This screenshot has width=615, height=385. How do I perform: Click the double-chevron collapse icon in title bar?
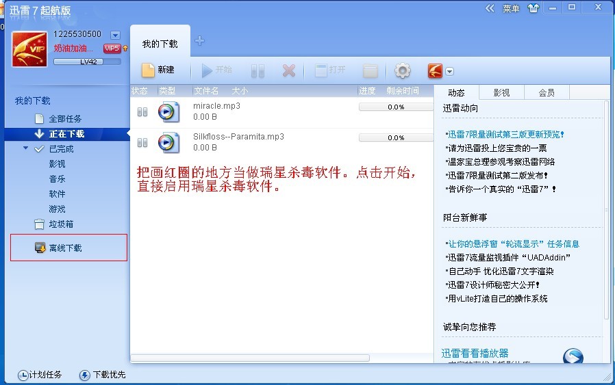click(x=490, y=8)
